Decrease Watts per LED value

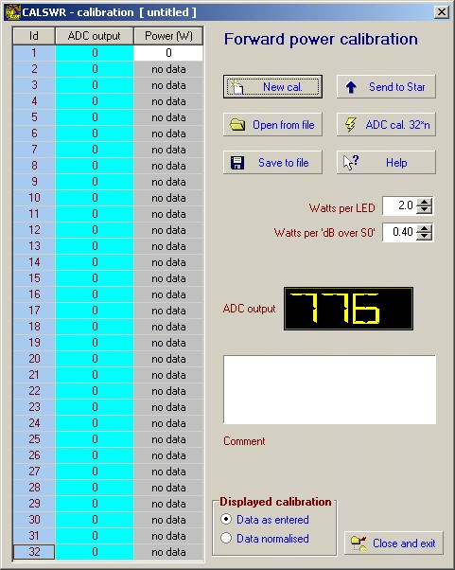(x=424, y=210)
